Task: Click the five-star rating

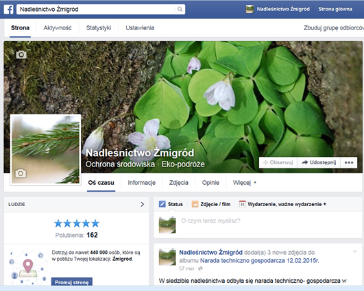Action: tap(77, 223)
